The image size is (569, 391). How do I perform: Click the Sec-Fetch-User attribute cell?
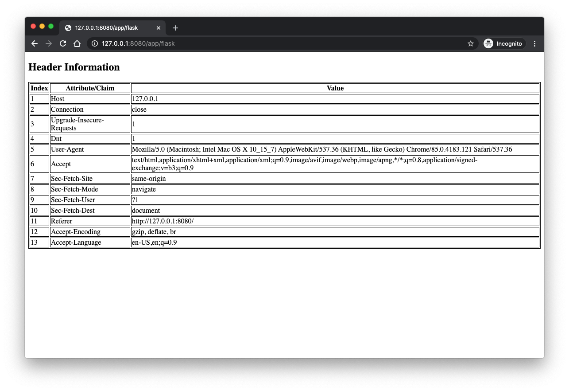pos(90,200)
